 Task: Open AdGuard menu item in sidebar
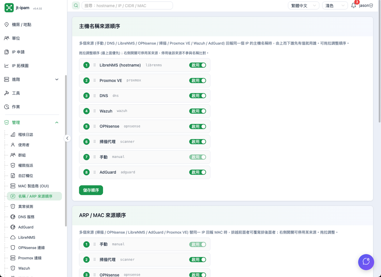[x=35, y=227]
